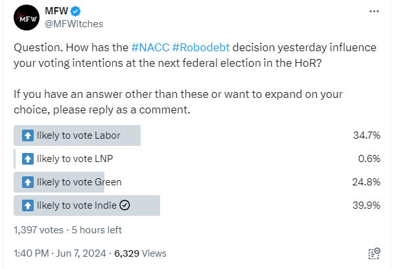This screenshot has width=396, height=269.
Task: Click the up-arrow icon on the Green option
Action: (27, 182)
